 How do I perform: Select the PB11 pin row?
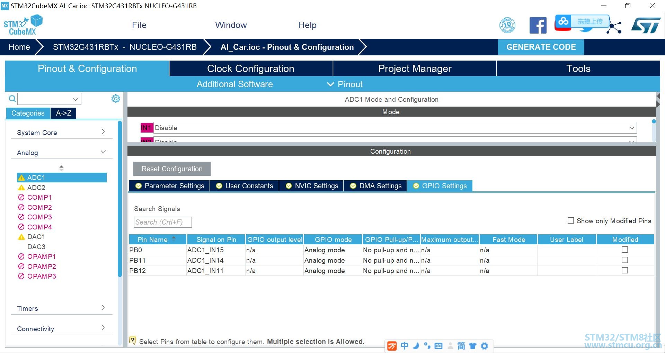pyautogui.click(x=391, y=260)
